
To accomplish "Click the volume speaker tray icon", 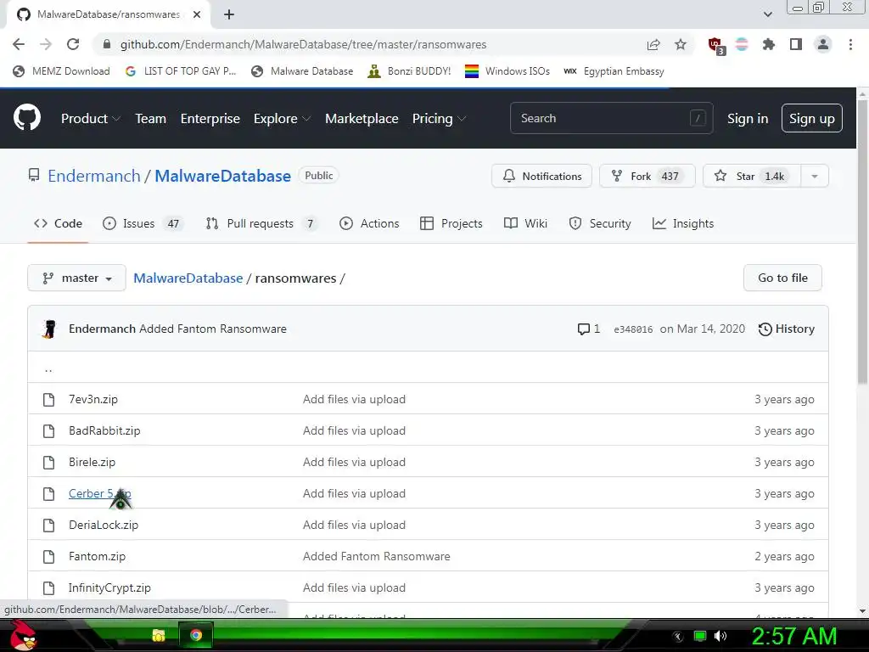I will coord(720,636).
